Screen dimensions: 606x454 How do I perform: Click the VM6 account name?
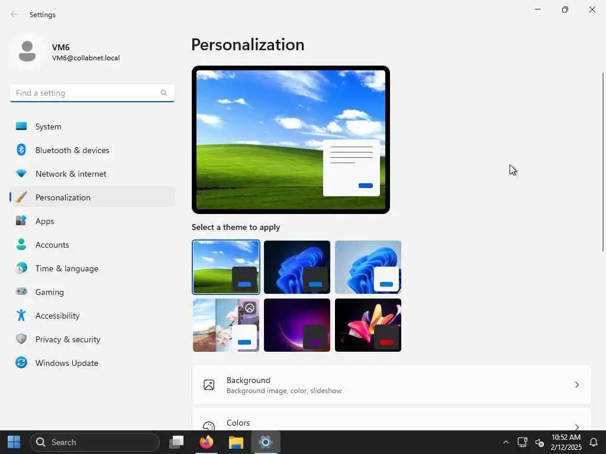[x=61, y=47]
